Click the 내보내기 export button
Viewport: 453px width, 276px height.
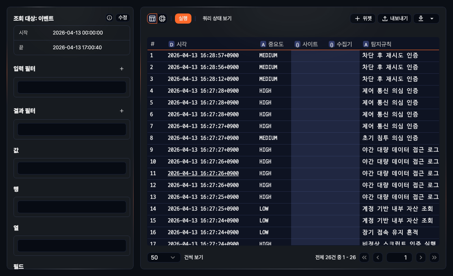coord(394,19)
